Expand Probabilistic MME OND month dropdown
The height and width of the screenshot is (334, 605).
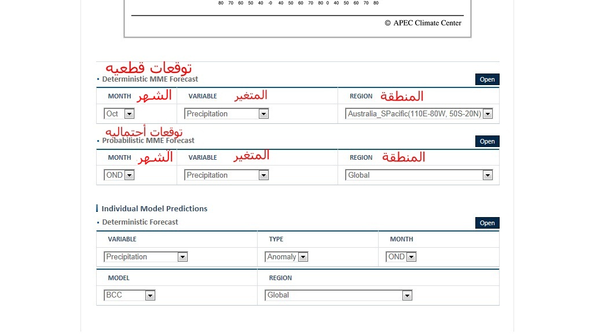tap(119, 175)
